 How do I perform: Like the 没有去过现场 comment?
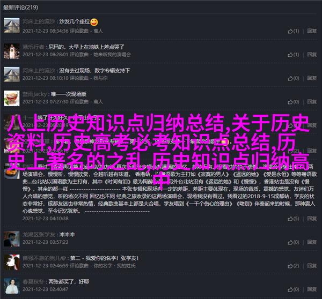click(x=293, y=78)
